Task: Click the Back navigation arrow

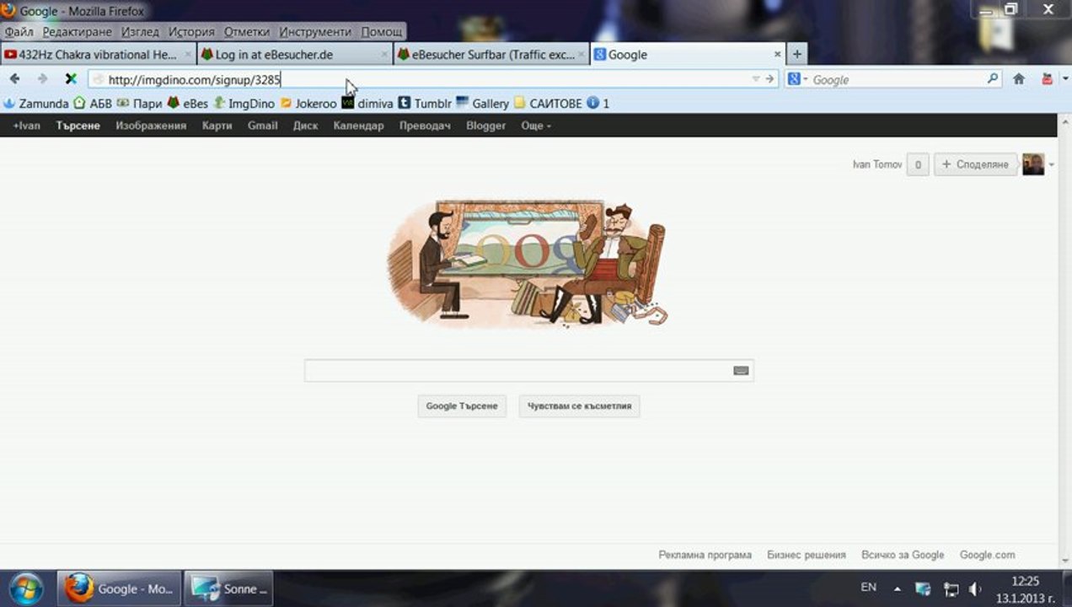Action: [x=14, y=78]
